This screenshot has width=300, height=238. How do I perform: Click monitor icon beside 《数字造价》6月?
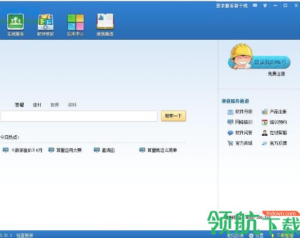(x=6, y=150)
